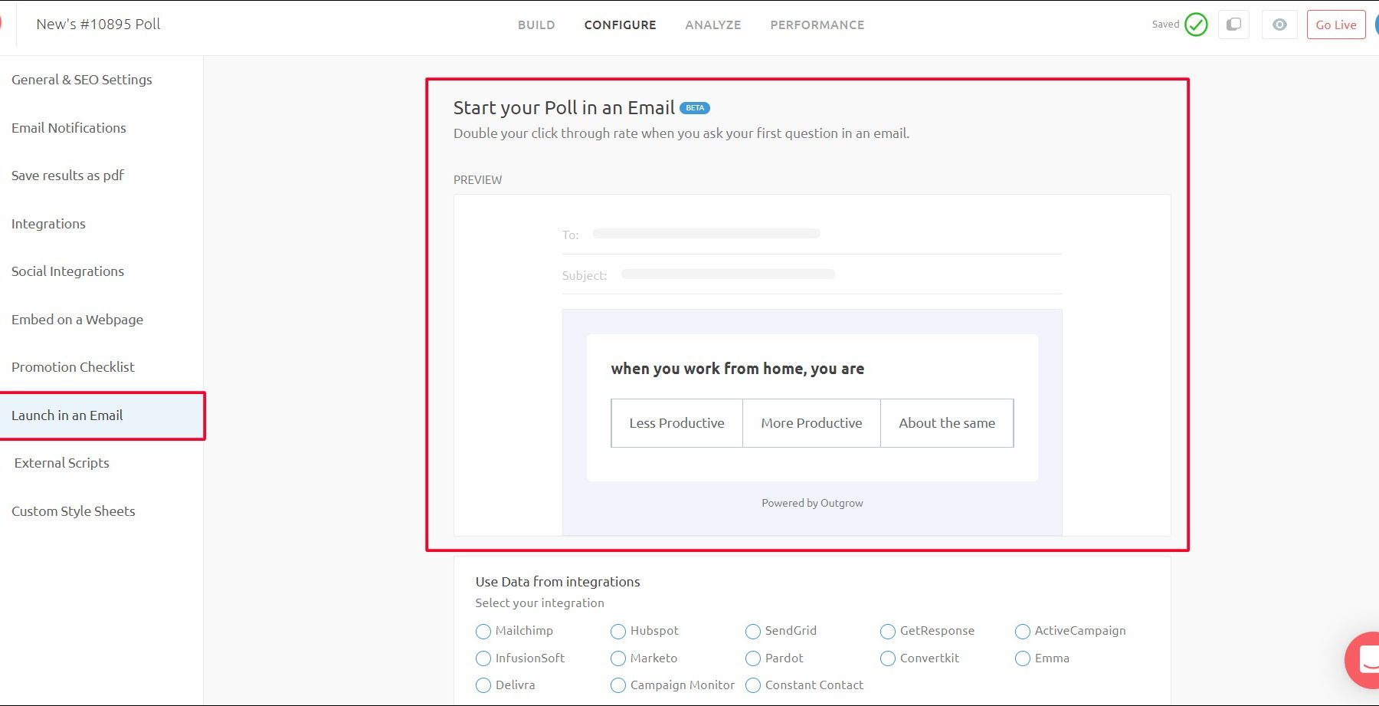The height and width of the screenshot is (706, 1379).
Task: Click the duplicate poll icon
Action: (x=1233, y=25)
